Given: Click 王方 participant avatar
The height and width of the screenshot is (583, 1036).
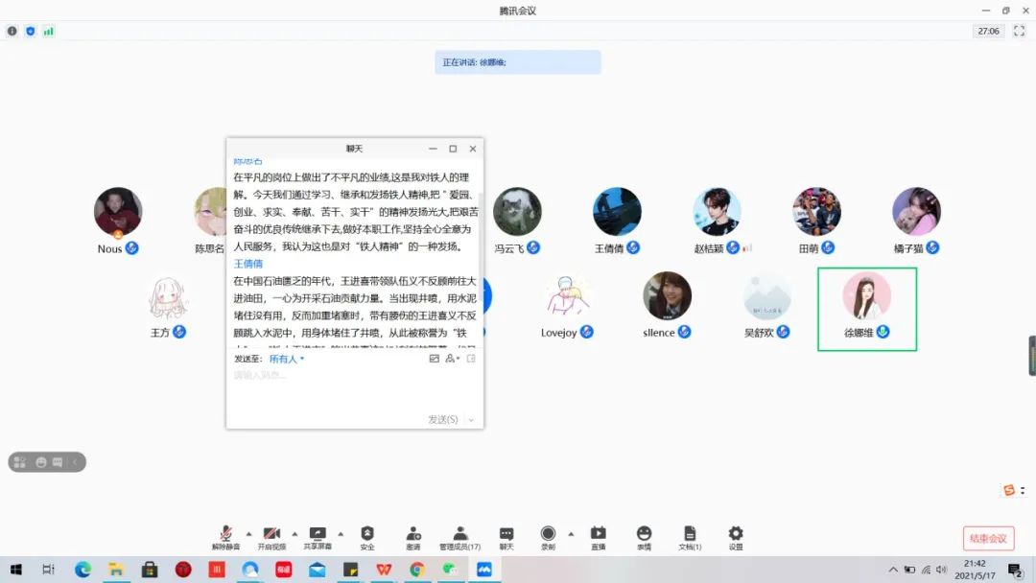Looking at the screenshot, I should [168, 295].
